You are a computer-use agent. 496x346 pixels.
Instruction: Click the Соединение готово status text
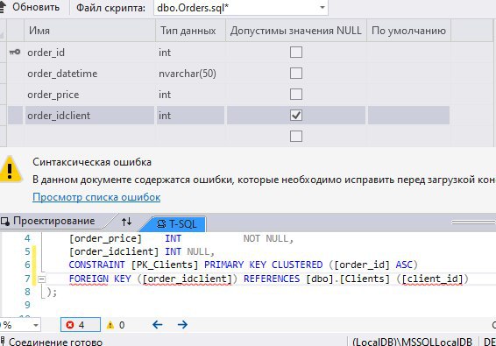point(55,342)
